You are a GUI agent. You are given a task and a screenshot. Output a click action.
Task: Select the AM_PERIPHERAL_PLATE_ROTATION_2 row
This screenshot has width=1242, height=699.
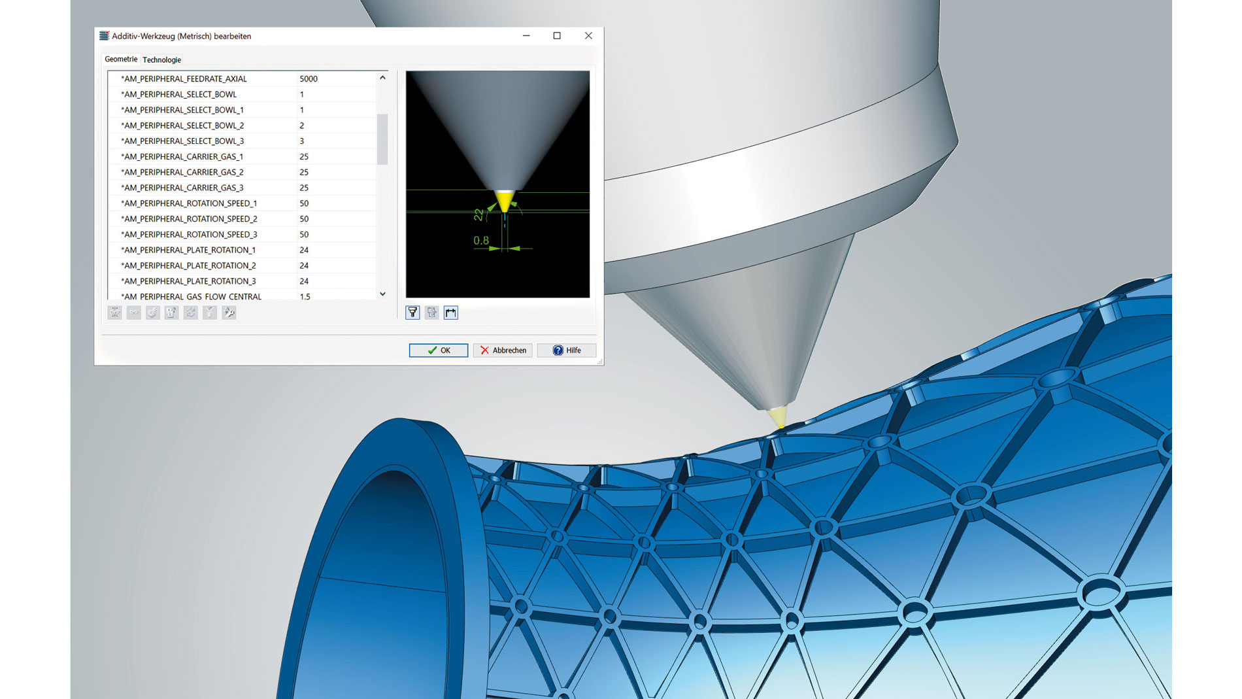[243, 265]
